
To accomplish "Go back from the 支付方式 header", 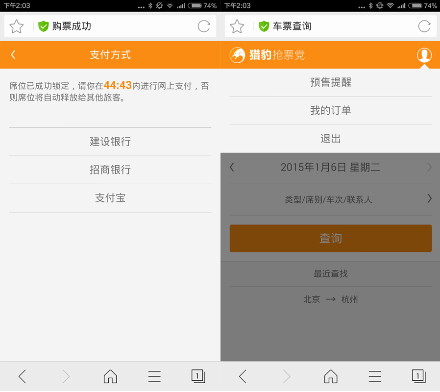I will (13, 54).
